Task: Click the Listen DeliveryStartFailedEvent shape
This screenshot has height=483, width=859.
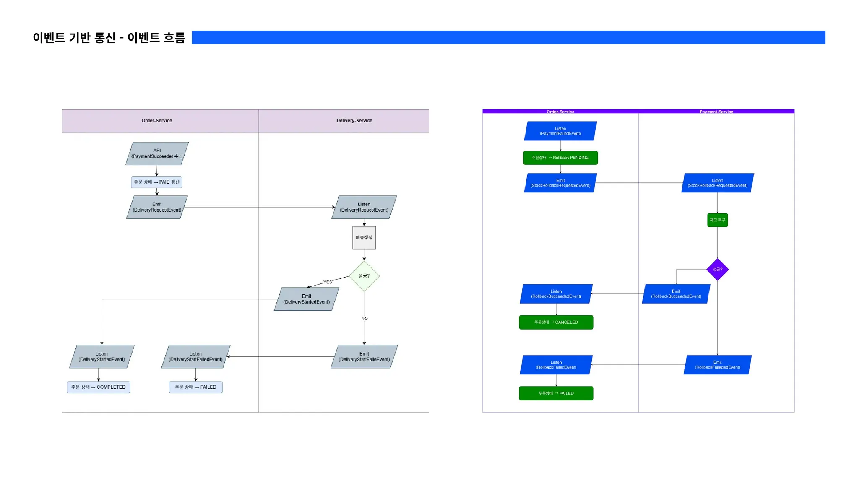Action: point(195,357)
